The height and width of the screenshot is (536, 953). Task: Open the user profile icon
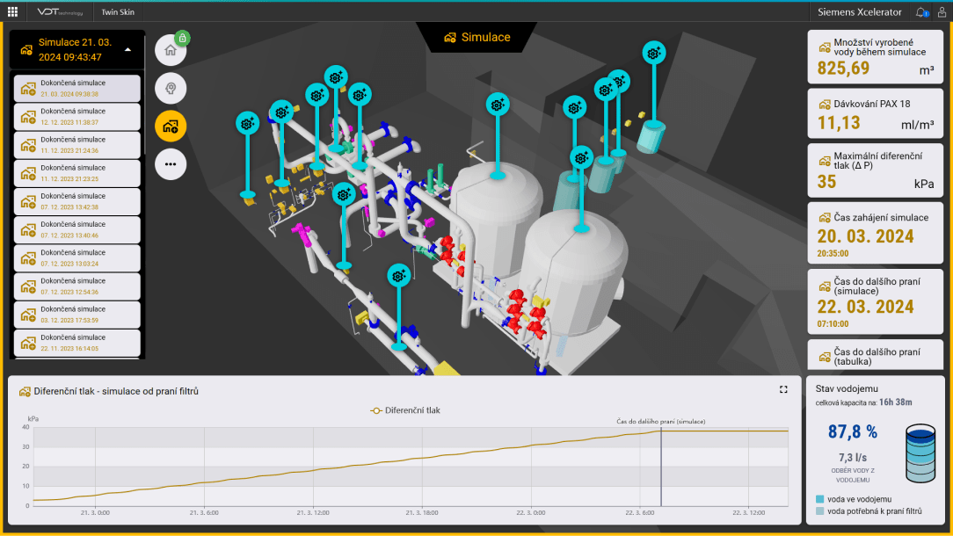[942, 12]
